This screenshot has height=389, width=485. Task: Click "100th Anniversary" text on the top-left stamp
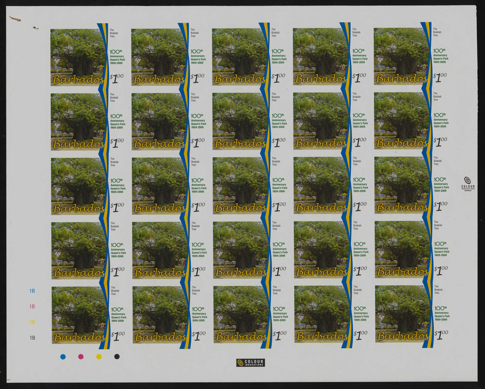point(117,54)
